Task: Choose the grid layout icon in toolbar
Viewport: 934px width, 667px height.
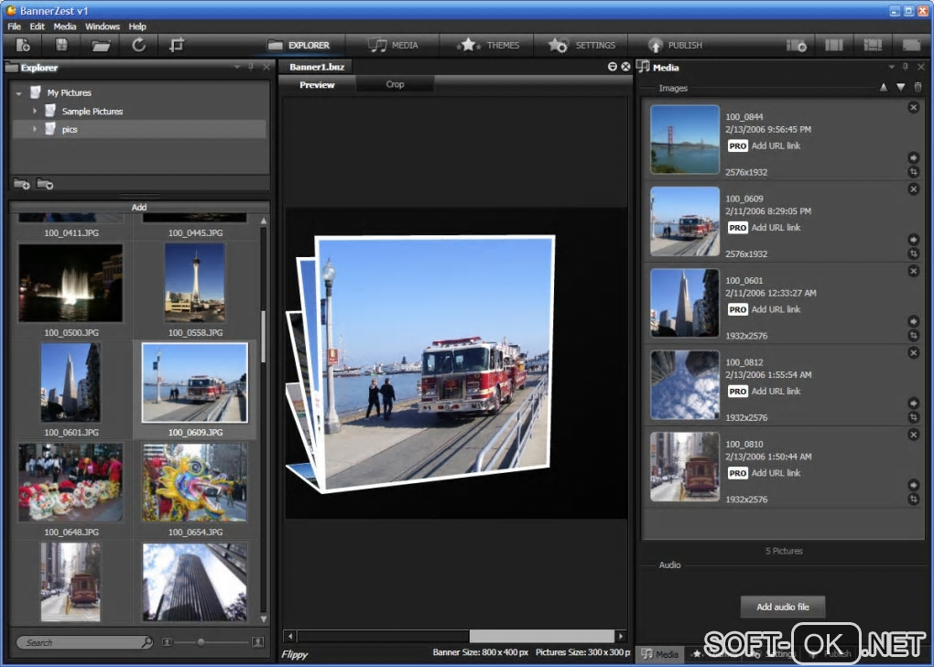Action: tap(873, 45)
